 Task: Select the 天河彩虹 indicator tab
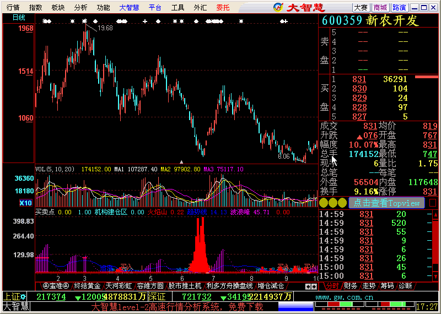pyautogui.click(x=119, y=286)
